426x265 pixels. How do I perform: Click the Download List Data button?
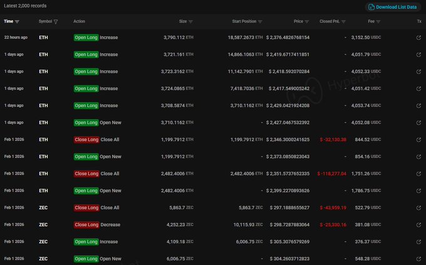(x=393, y=7)
